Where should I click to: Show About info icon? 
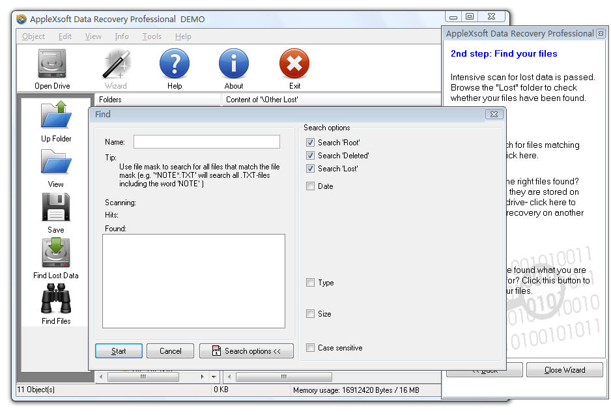(233, 63)
